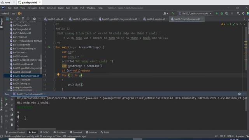Toggle scroll to end in Run console
249x140 pixels.
(x=12, y=115)
